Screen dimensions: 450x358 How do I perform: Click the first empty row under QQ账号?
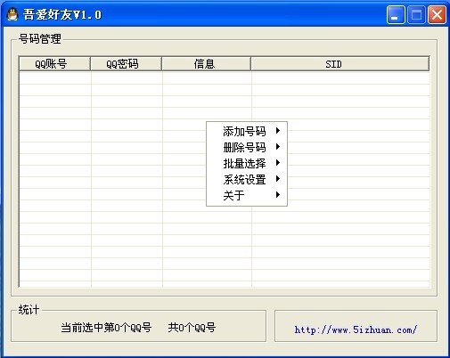[55, 78]
